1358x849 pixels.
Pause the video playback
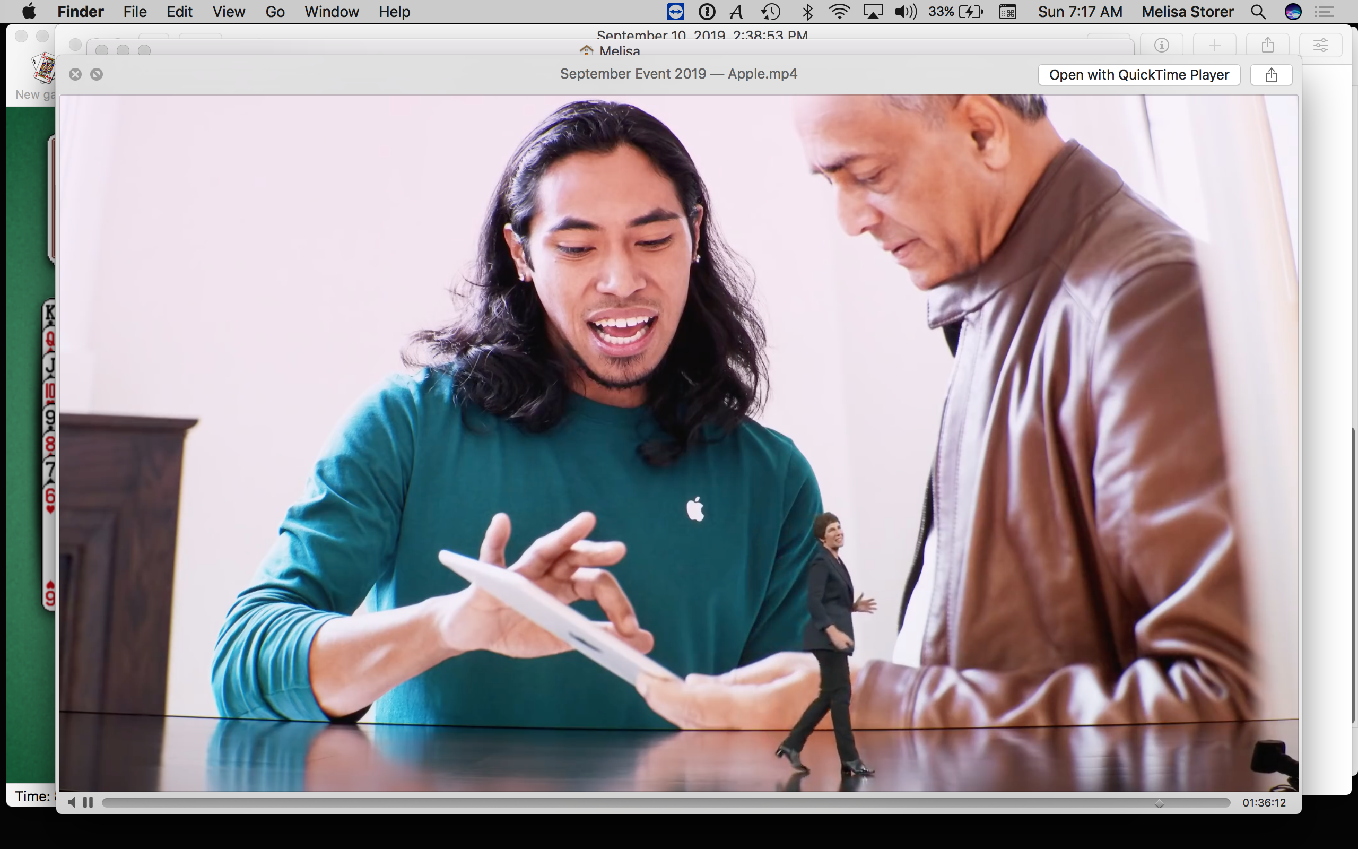click(88, 802)
